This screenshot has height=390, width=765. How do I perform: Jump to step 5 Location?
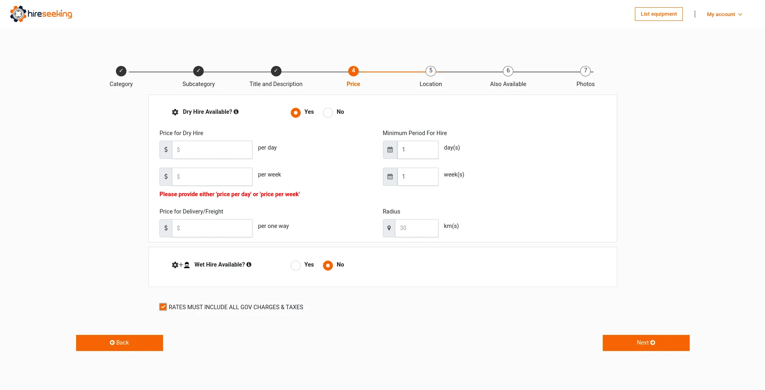(430, 71)
